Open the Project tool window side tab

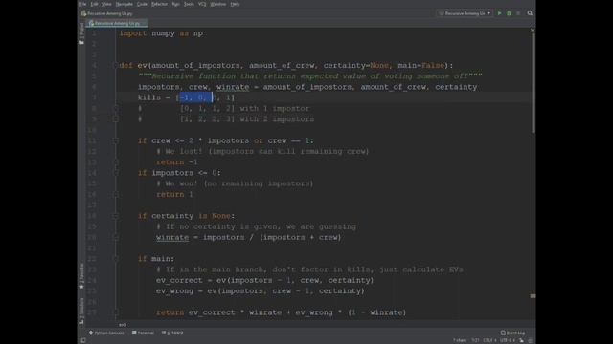pyautogui.click(x=81, y=33)
